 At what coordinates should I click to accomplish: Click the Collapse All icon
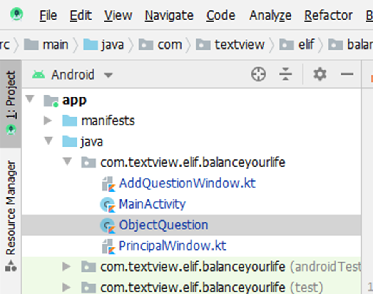(x=286, y=74)
